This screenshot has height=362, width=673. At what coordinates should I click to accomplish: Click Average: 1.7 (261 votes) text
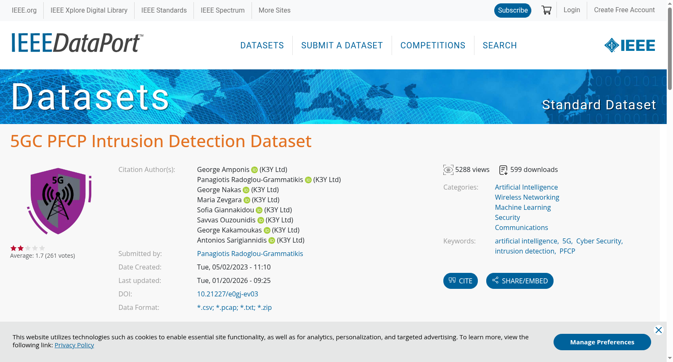coord(42,256)
